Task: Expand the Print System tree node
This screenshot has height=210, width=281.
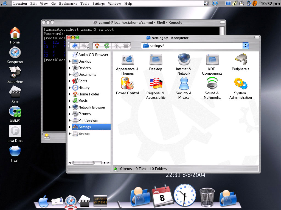Action: [x=70, y=121]
